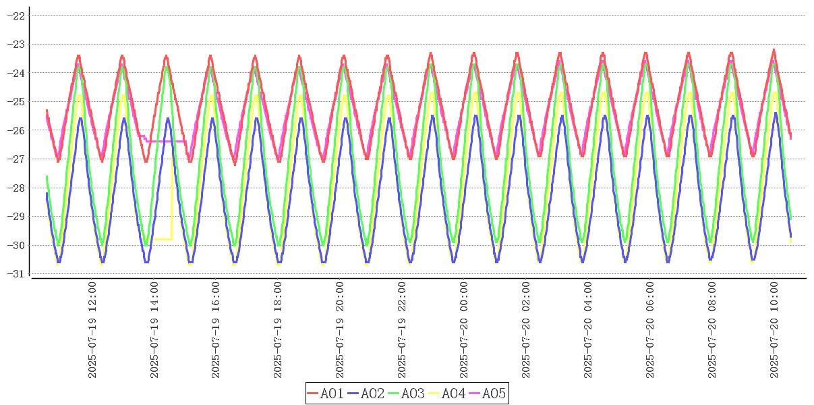This screenshot has width=814, height=405.
Task: Toggle the A04 series legend label
Action: click(x=453, y=393)
